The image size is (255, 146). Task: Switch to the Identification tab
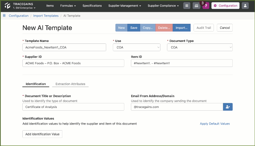click(x=36, y=84)
